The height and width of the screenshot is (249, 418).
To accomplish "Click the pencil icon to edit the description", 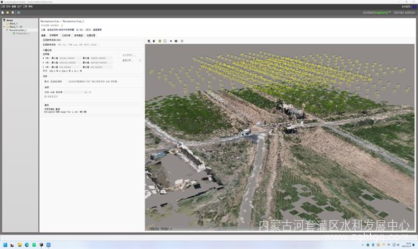I will [x=62, y=26].
